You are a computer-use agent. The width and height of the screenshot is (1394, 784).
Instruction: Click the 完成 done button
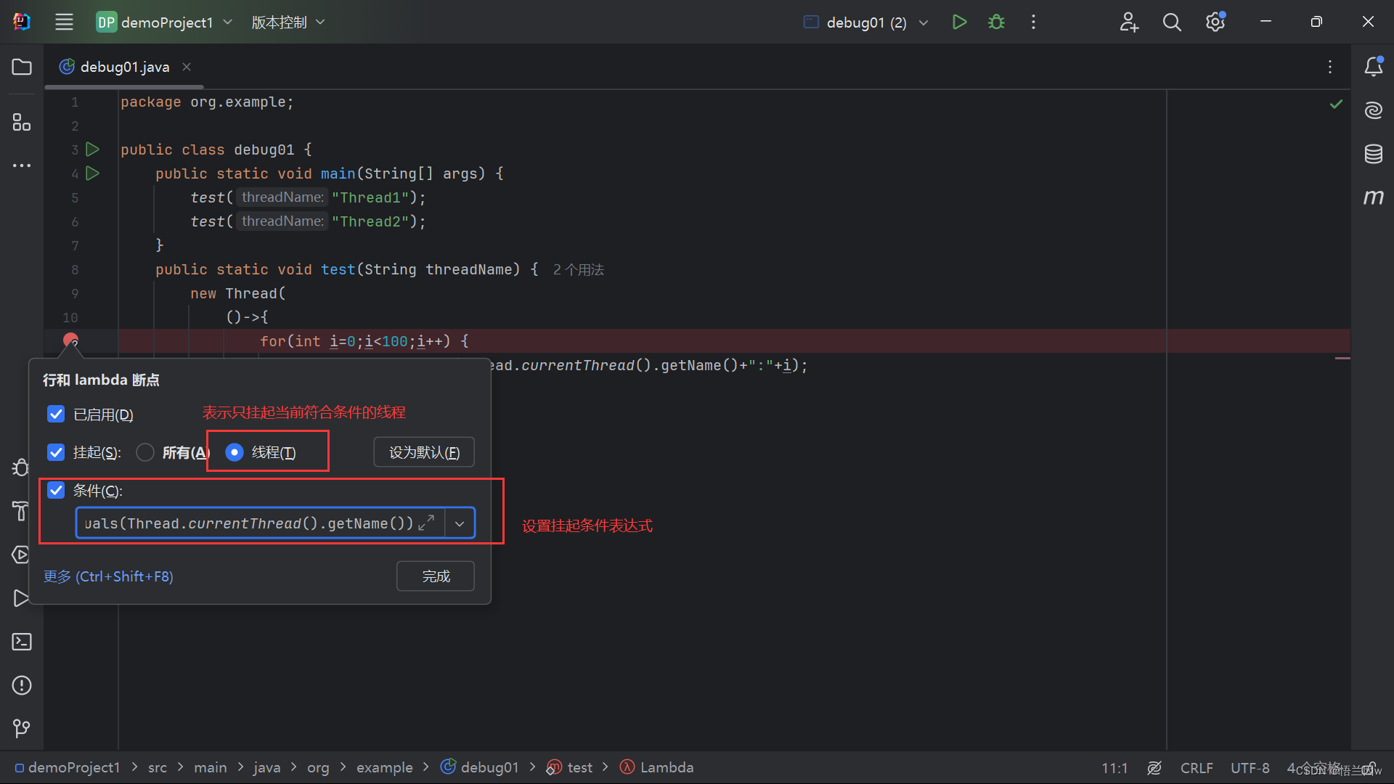(436, 576)
